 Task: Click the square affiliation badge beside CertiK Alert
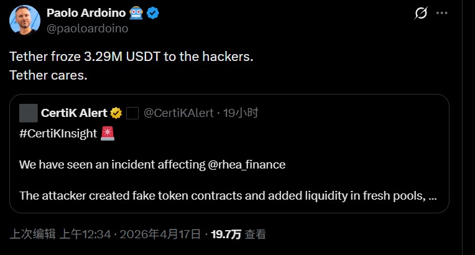[x=132, y=113]
